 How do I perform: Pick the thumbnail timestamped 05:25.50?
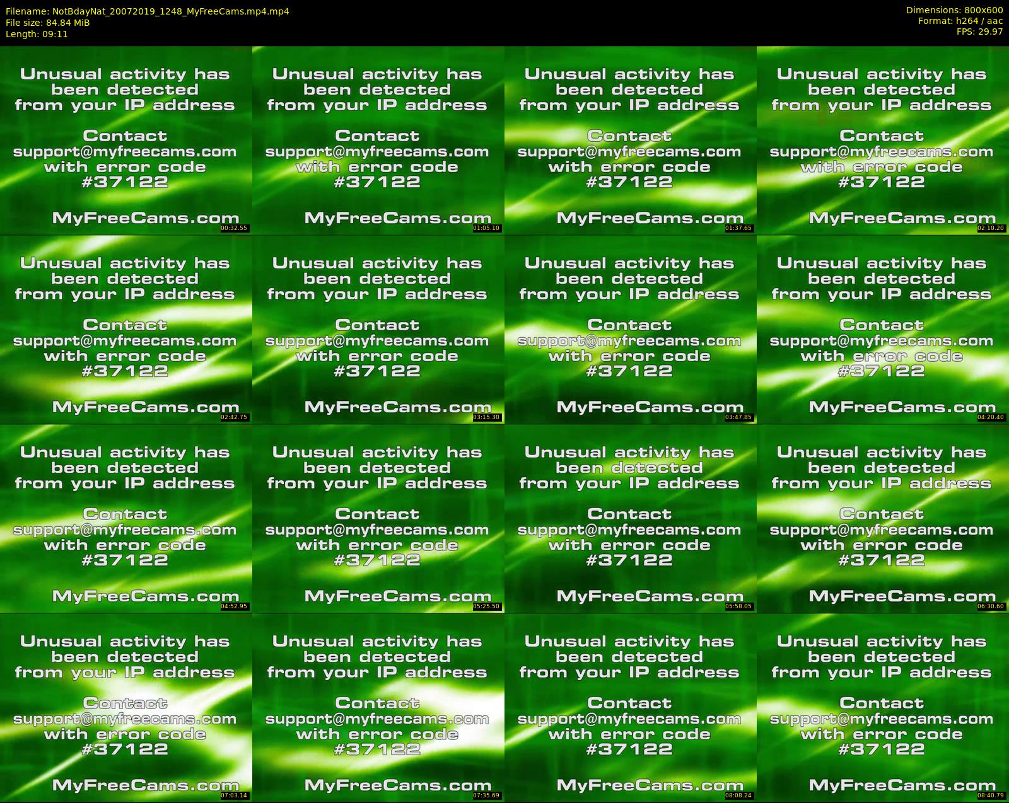tap(378, 518)
